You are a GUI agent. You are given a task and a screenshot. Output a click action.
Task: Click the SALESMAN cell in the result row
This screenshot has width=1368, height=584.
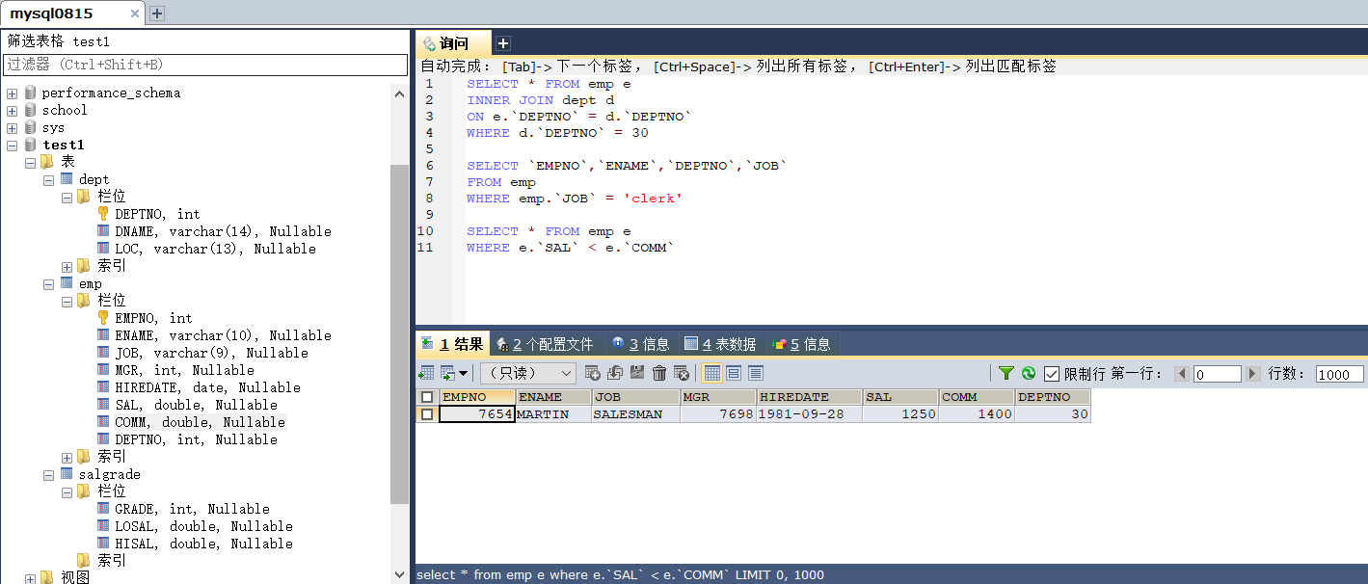pos(635,414)
